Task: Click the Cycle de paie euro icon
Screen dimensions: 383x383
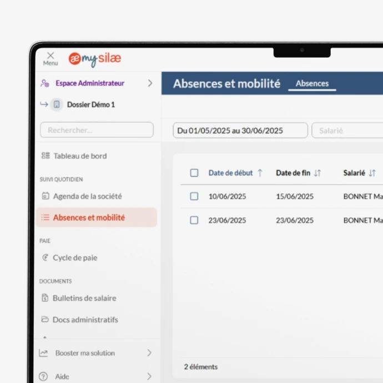Action: pyautogui.click(x=45, y=258)
